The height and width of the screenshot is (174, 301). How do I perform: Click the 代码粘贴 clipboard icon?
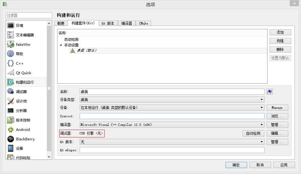(x=11, y=157)
